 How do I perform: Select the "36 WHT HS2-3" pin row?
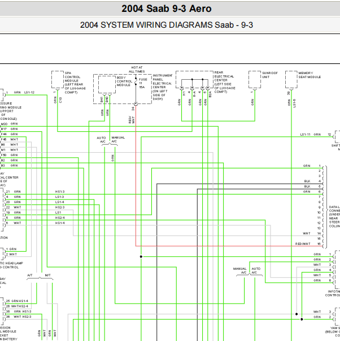[x=19, y=317]
